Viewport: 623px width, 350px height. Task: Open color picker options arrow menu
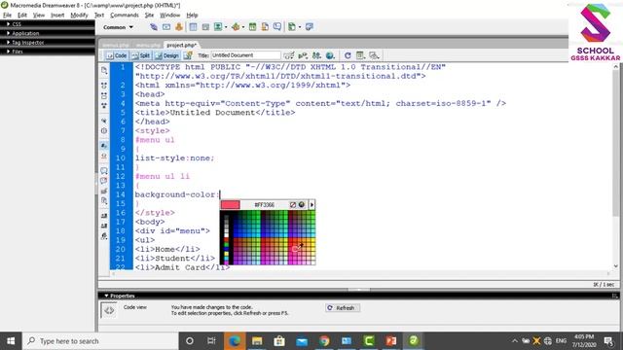(311, 205)
